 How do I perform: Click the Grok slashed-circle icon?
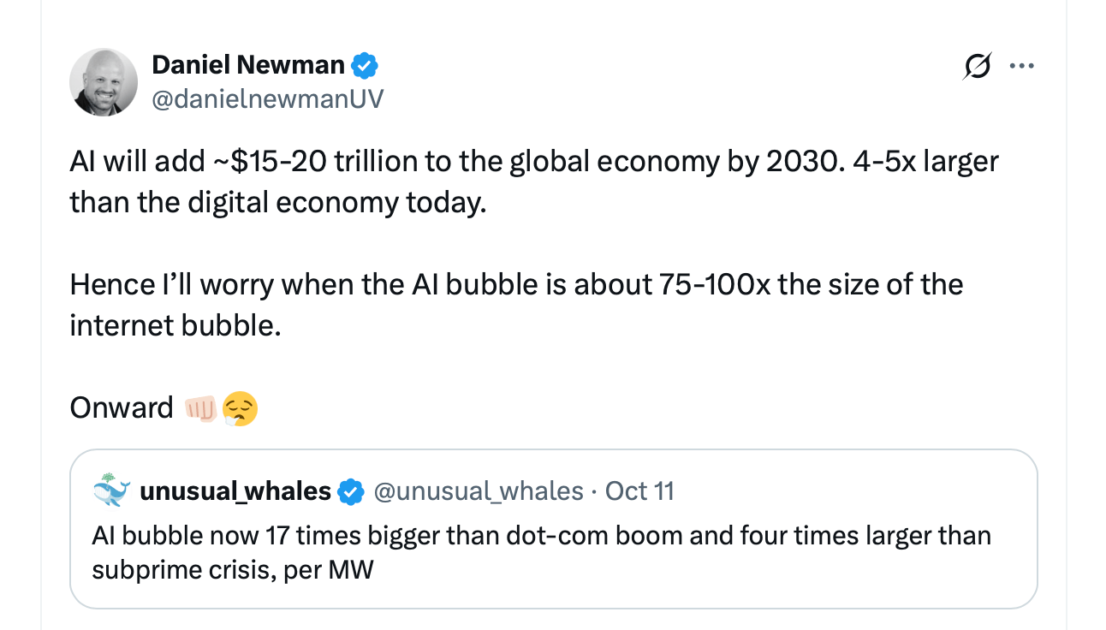point(978,66)
